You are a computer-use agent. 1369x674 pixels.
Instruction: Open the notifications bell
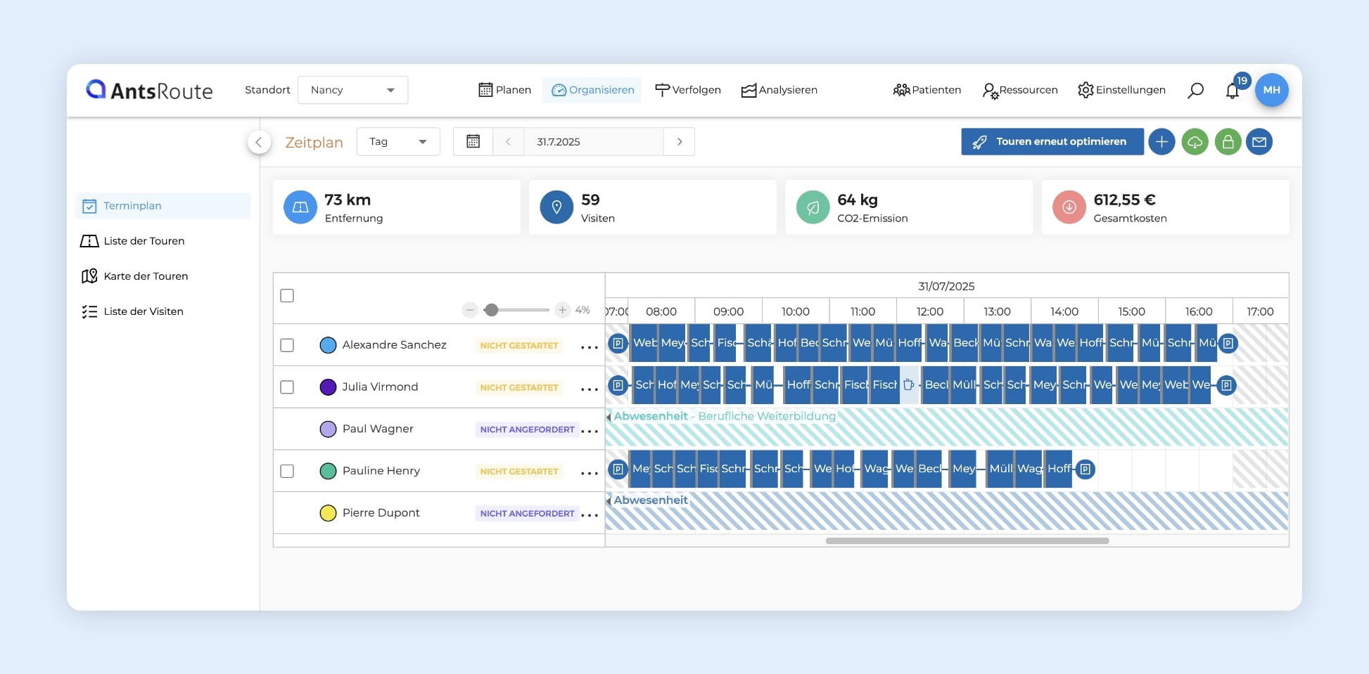pos(1232,91)
